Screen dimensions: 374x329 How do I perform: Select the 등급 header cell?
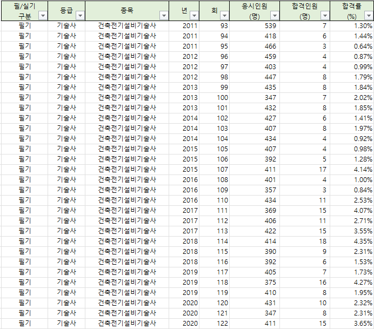point(66,11)
